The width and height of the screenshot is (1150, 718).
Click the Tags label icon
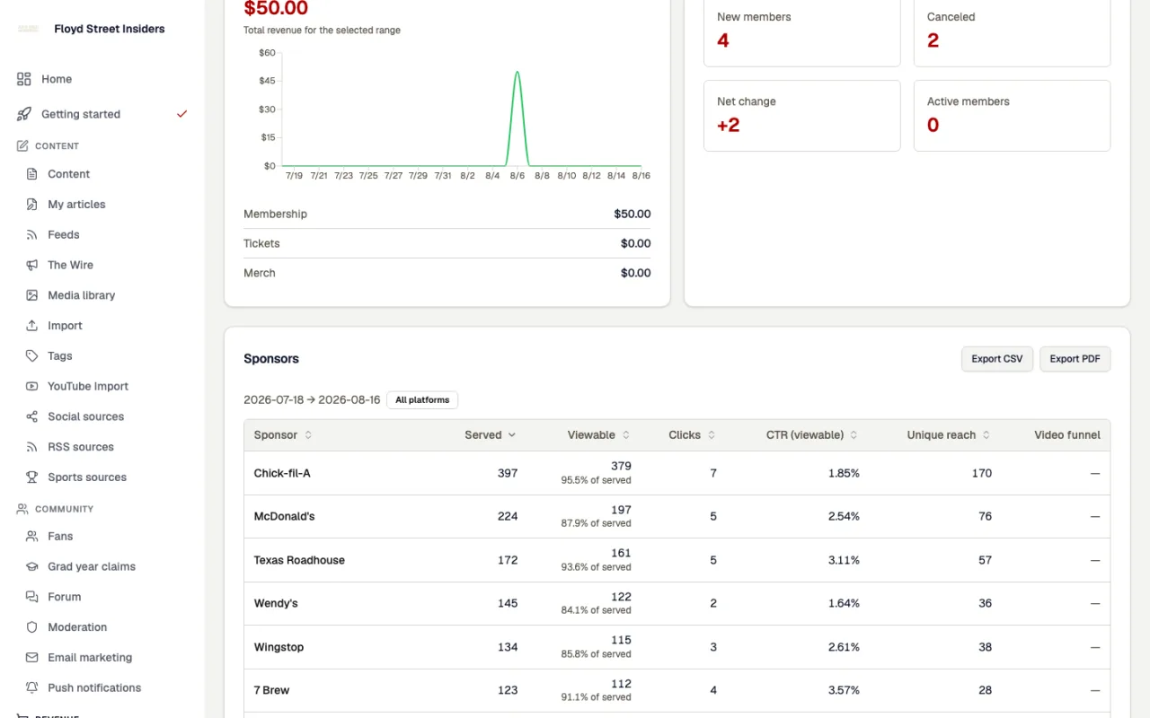click(32, 356)
